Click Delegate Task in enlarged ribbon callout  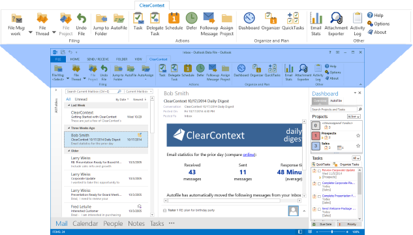click(x=155, y=24)
